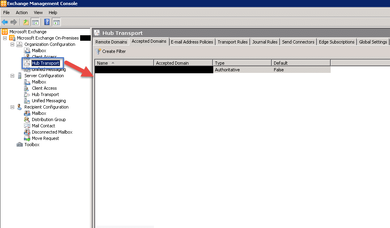390x228 pixels.
Task: Click the Mail Contact icon
Action: click(27, 126)
